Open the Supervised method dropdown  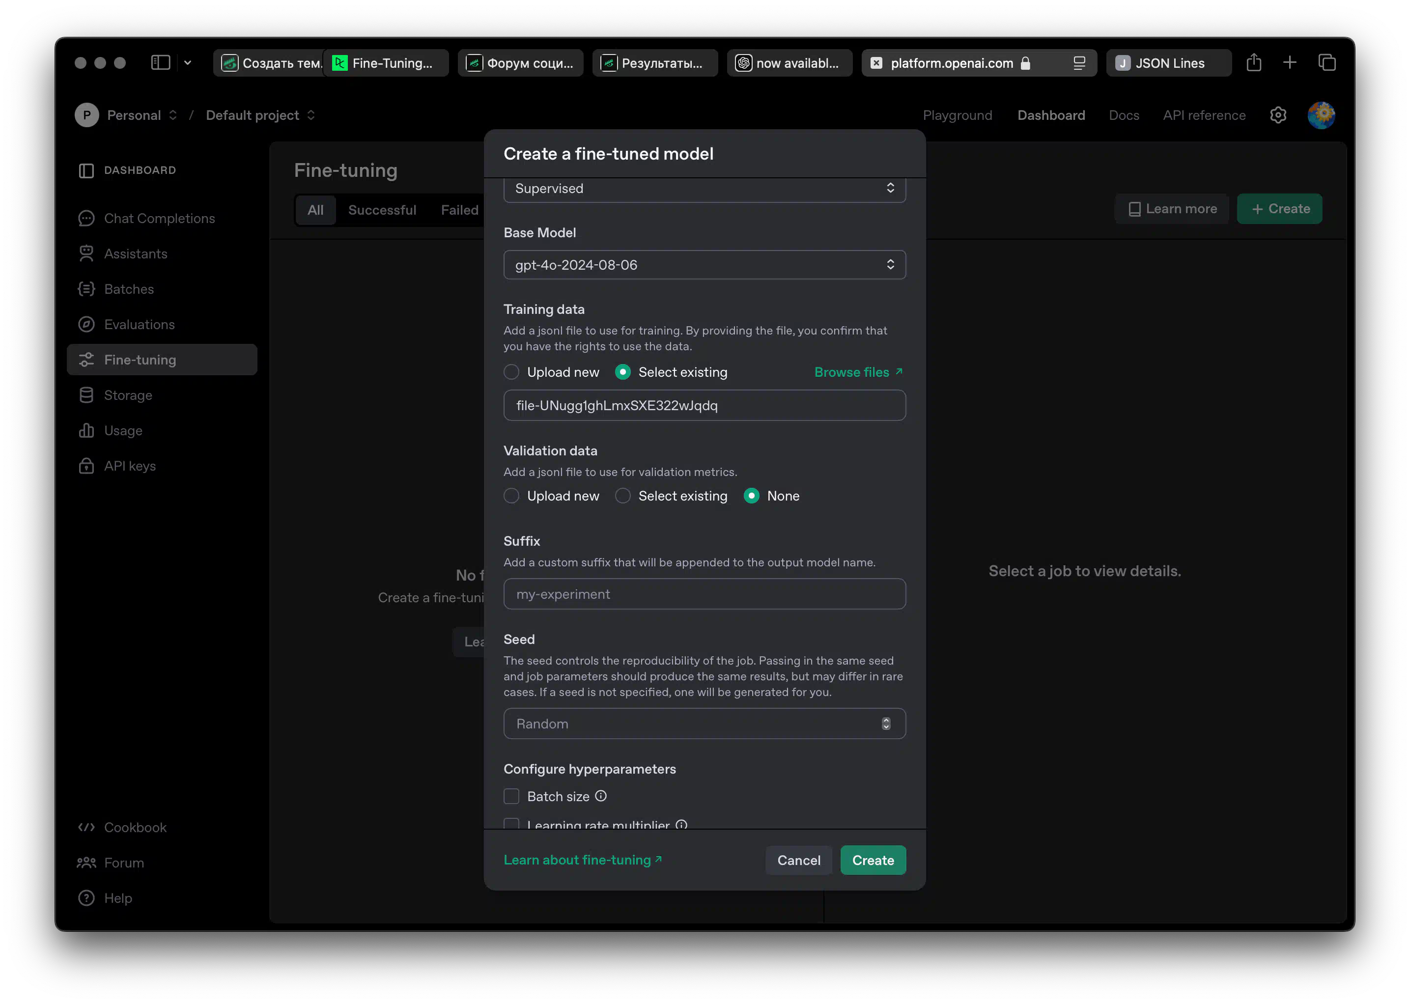coord(705,189)
